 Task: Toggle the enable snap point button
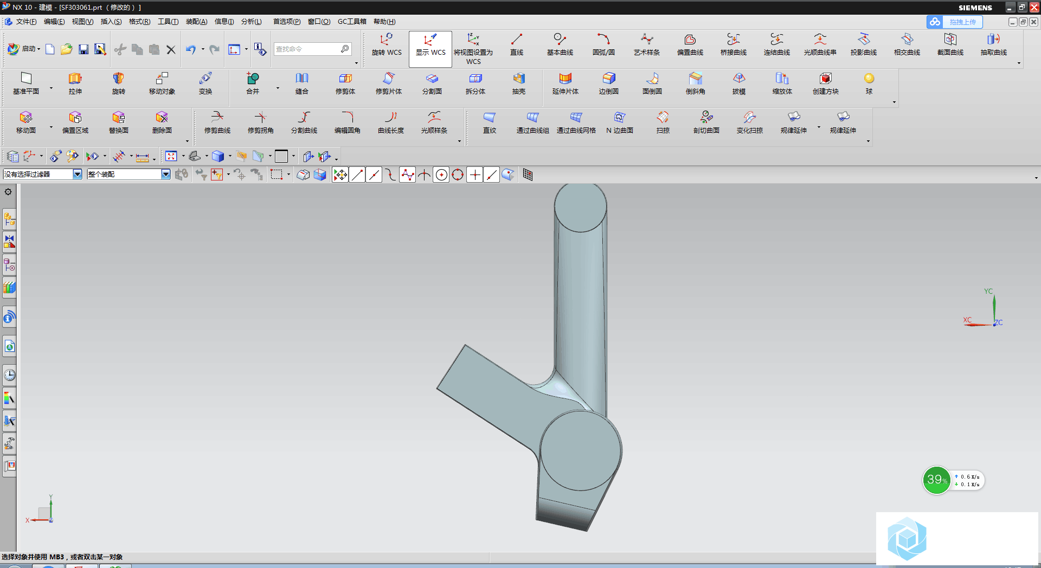click(340, 175)
